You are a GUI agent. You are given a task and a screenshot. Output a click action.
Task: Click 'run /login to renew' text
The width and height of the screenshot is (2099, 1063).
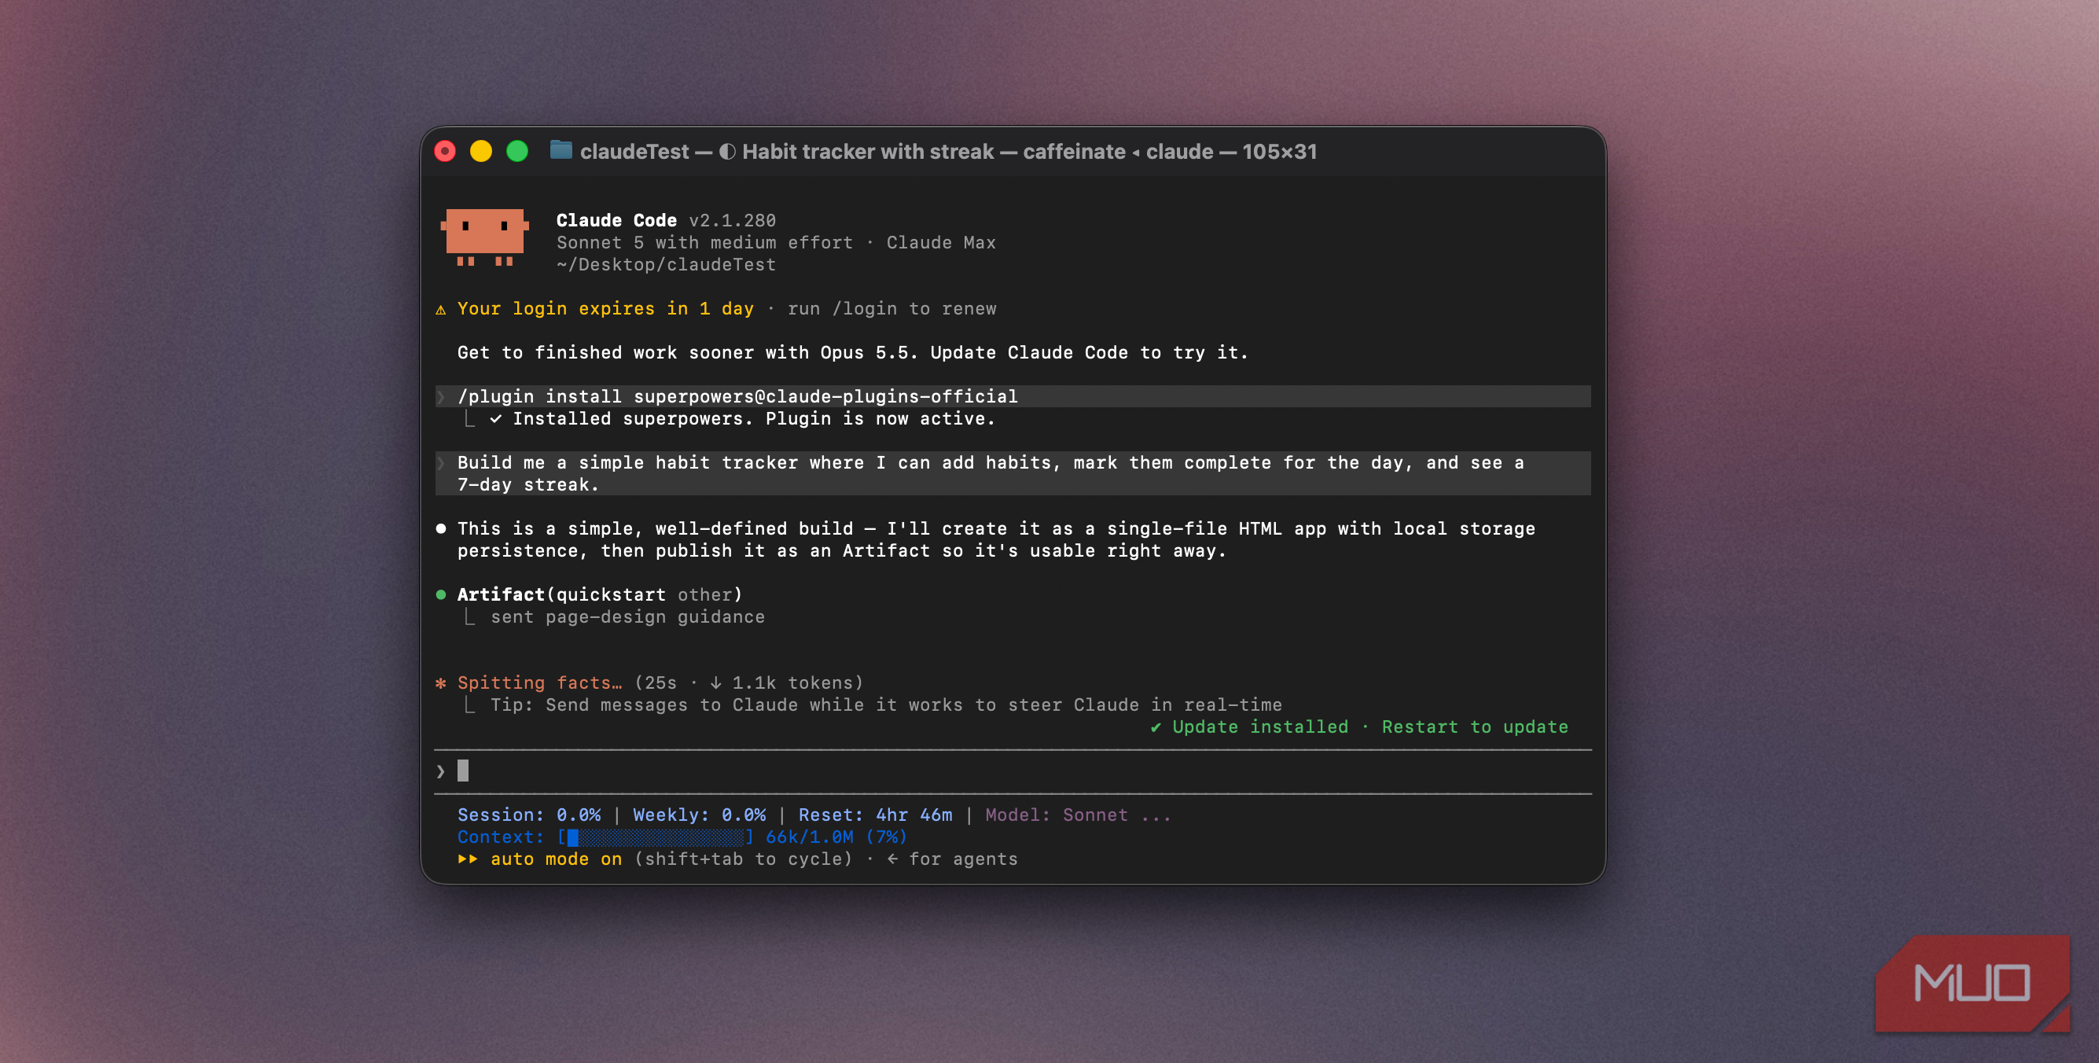[891, 309]
